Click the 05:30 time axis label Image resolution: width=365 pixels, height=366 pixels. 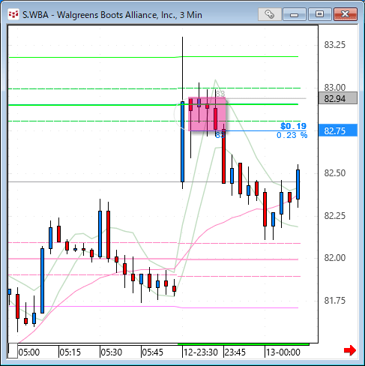coord(112,352)
